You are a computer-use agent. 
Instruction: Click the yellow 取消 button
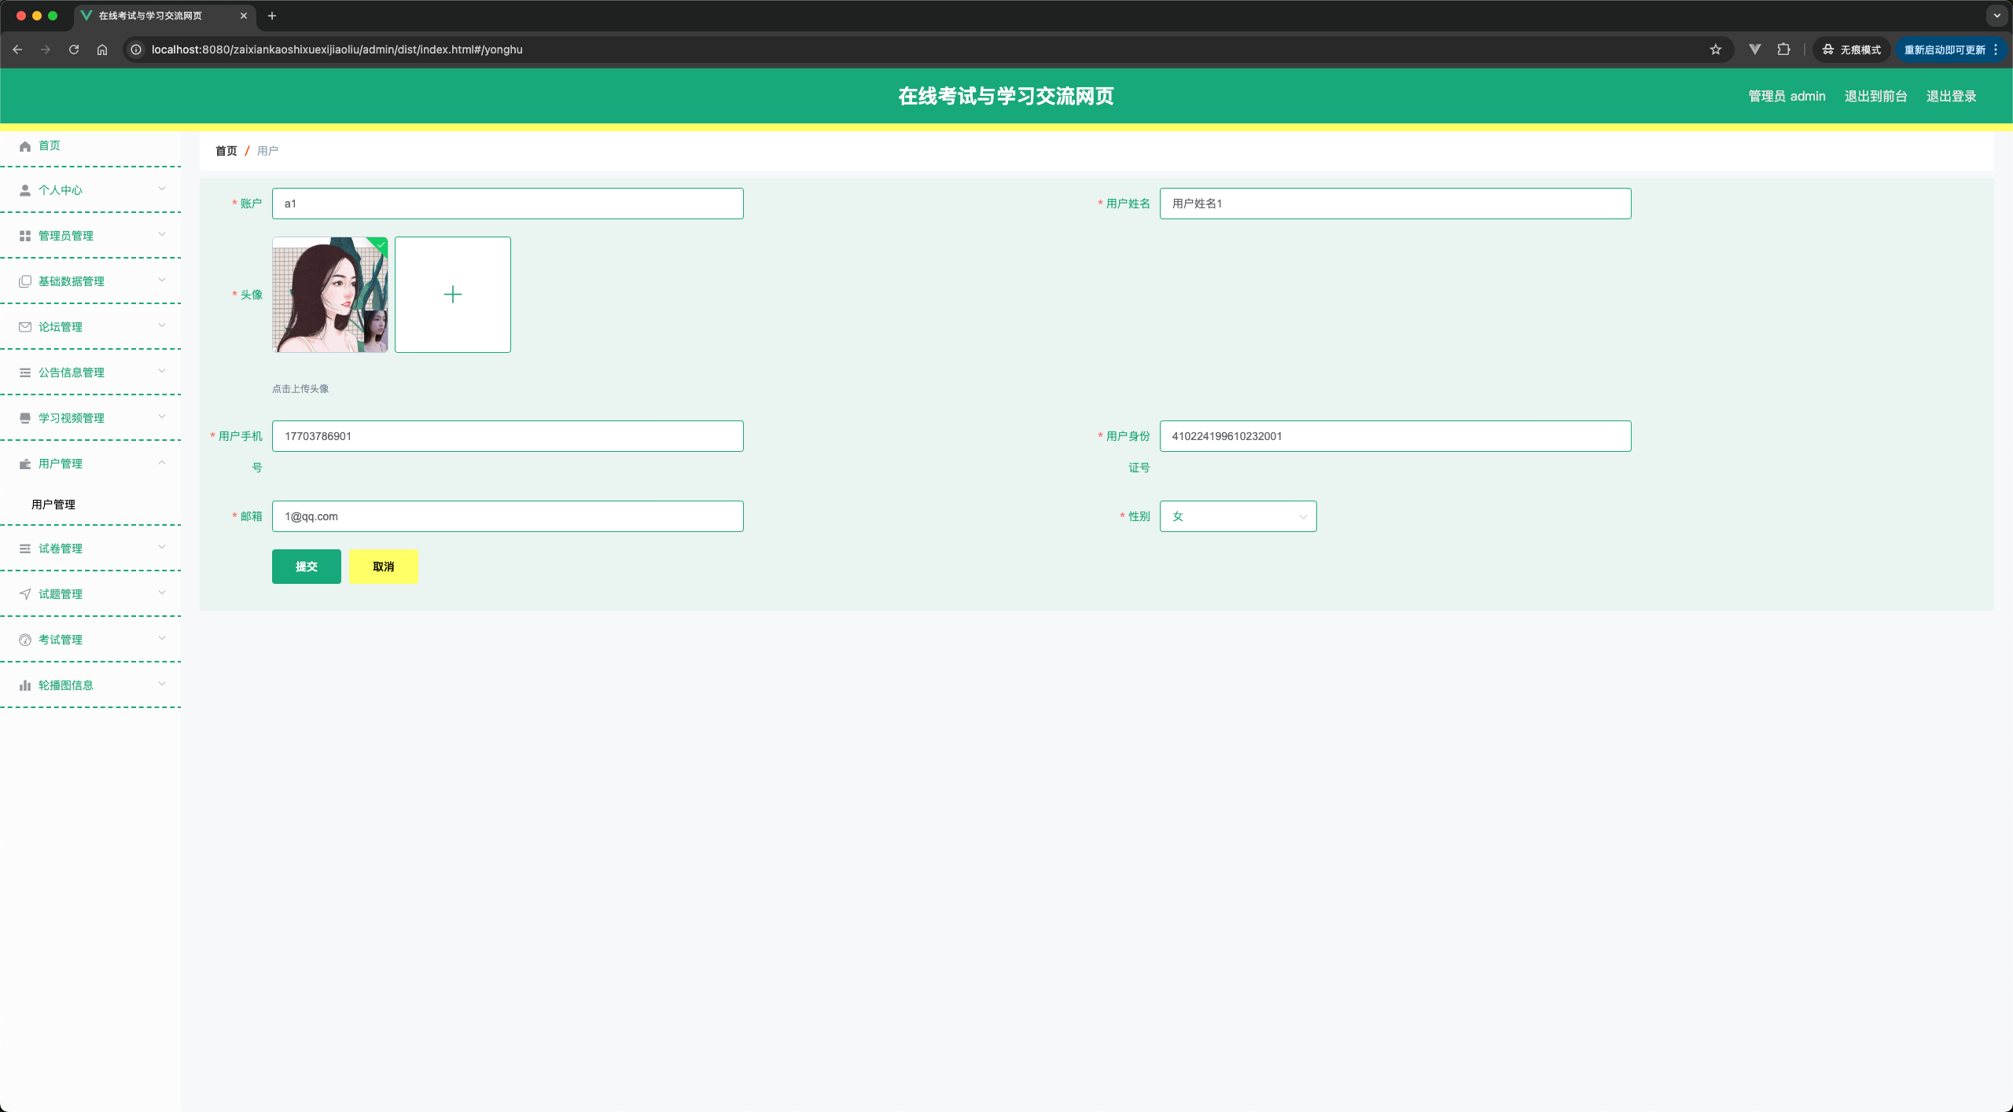[384, 567]
